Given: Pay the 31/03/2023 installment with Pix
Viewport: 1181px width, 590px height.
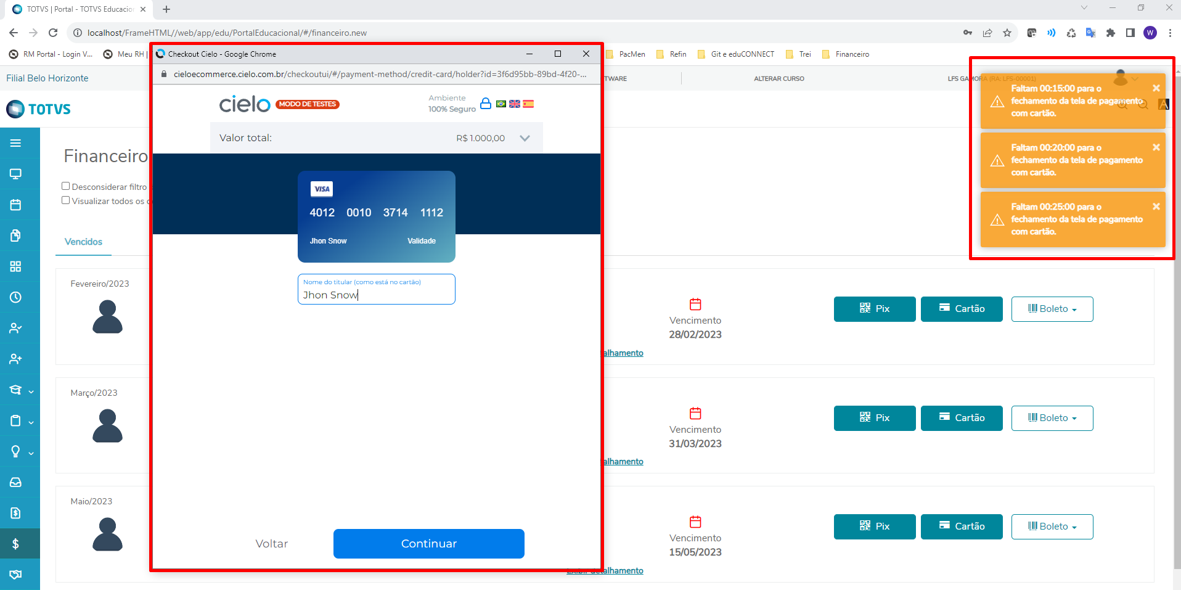Looking at the screenshot, I should (x=875, y=418).
